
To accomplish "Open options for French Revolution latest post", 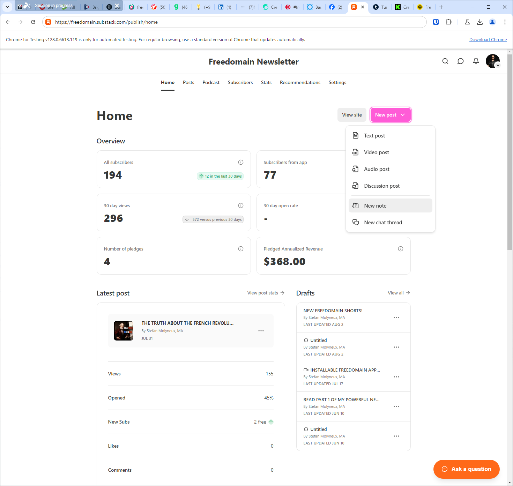I will pos(261,331).
